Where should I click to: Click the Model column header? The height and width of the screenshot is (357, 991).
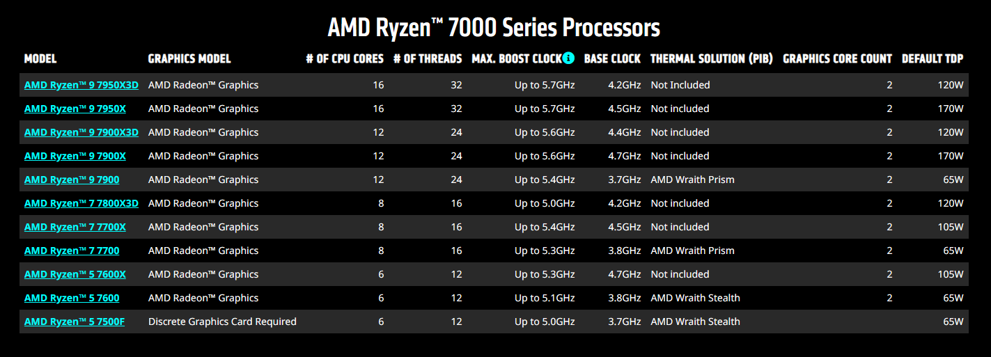point(40,58)
